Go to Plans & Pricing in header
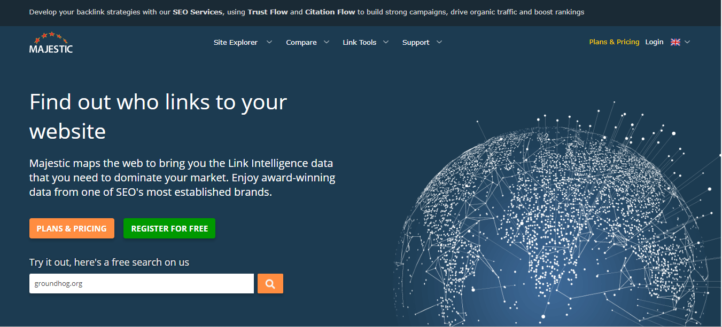722x327 pixels. click(614, 42)
